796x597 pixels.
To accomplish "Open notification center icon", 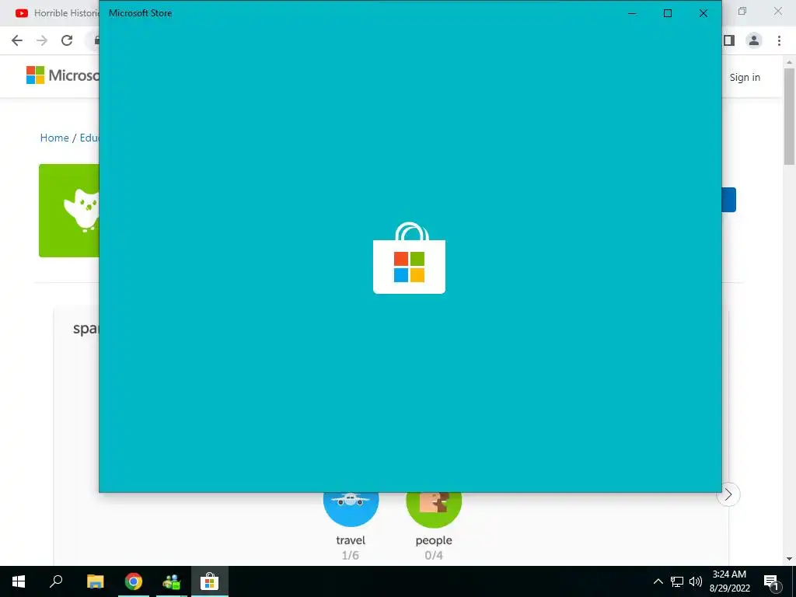I will (772, 582).
